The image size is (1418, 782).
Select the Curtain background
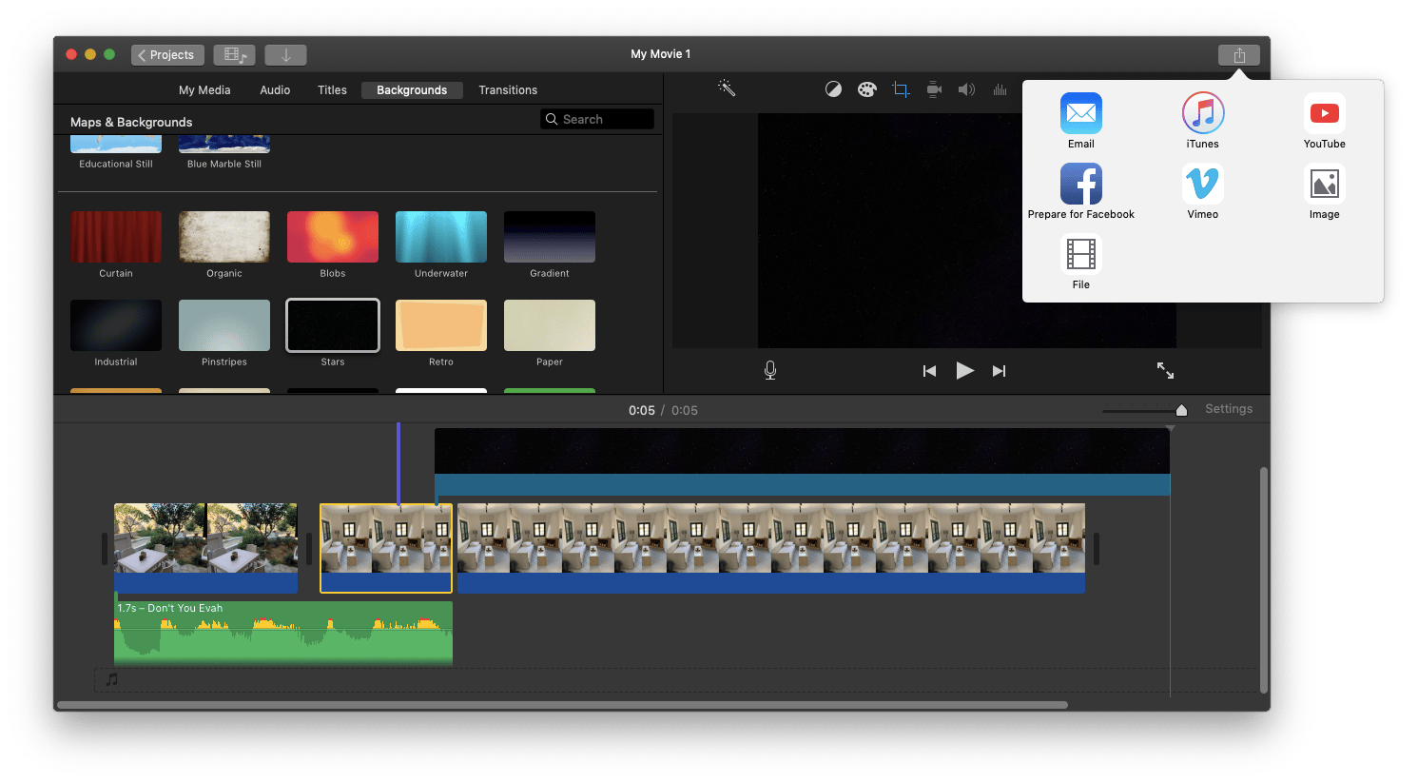(x=116, y=237)
